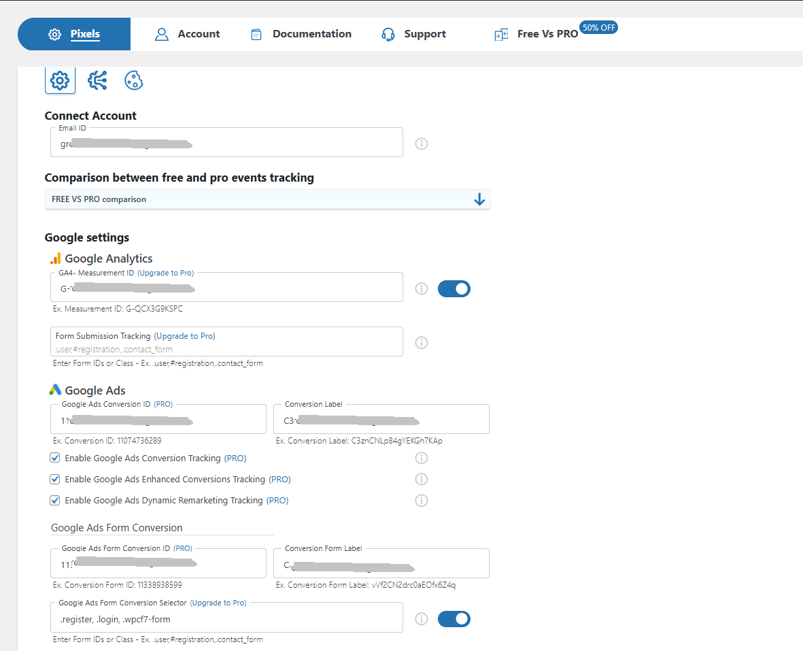The height and width of the screenshot is (651, 803).
Task: Click the Google Ads Conversion ID field
Action: pyautogui.click(x=158, y=419)
